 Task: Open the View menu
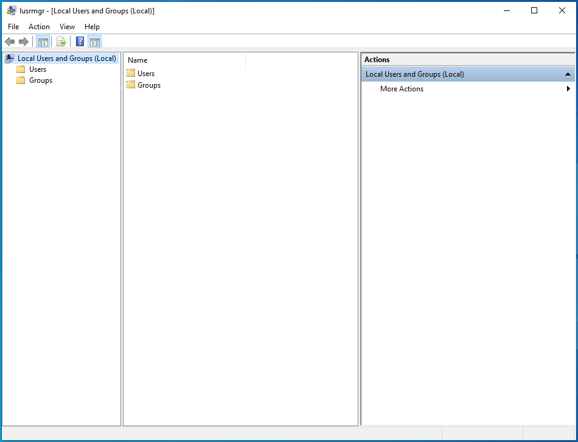tap(67, 27)
